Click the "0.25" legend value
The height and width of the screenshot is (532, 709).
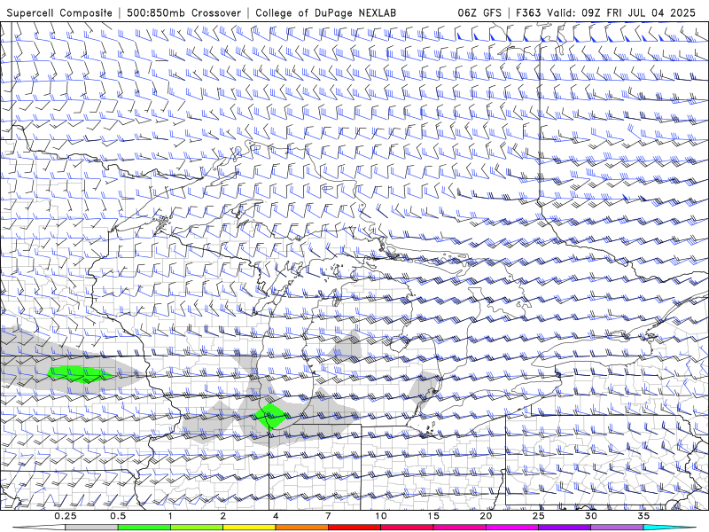[66, 516]
